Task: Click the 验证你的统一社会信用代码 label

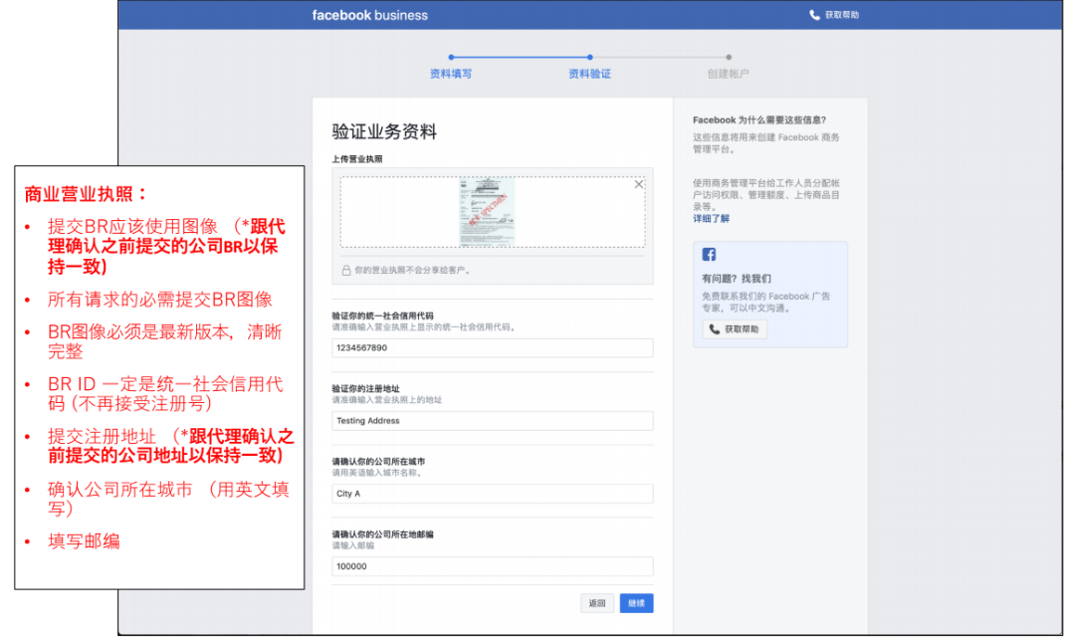Action: pos(382,316)
